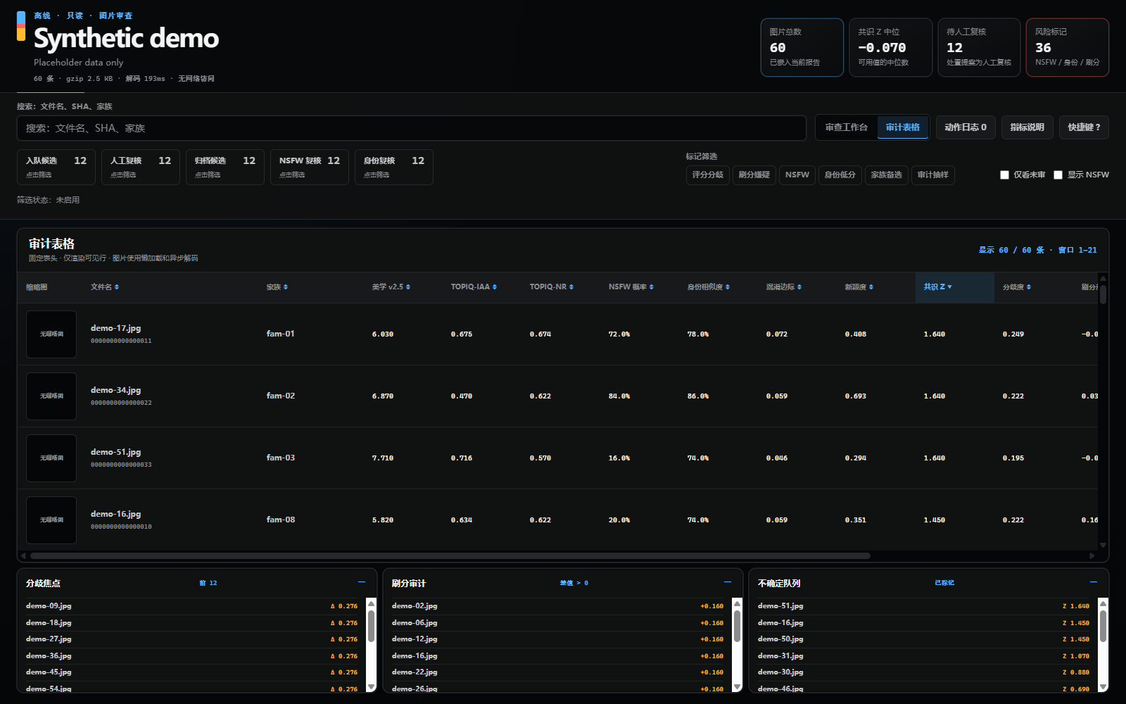
Task: Open the 动作日志 0 panel
Action: [x=966, y=127]
